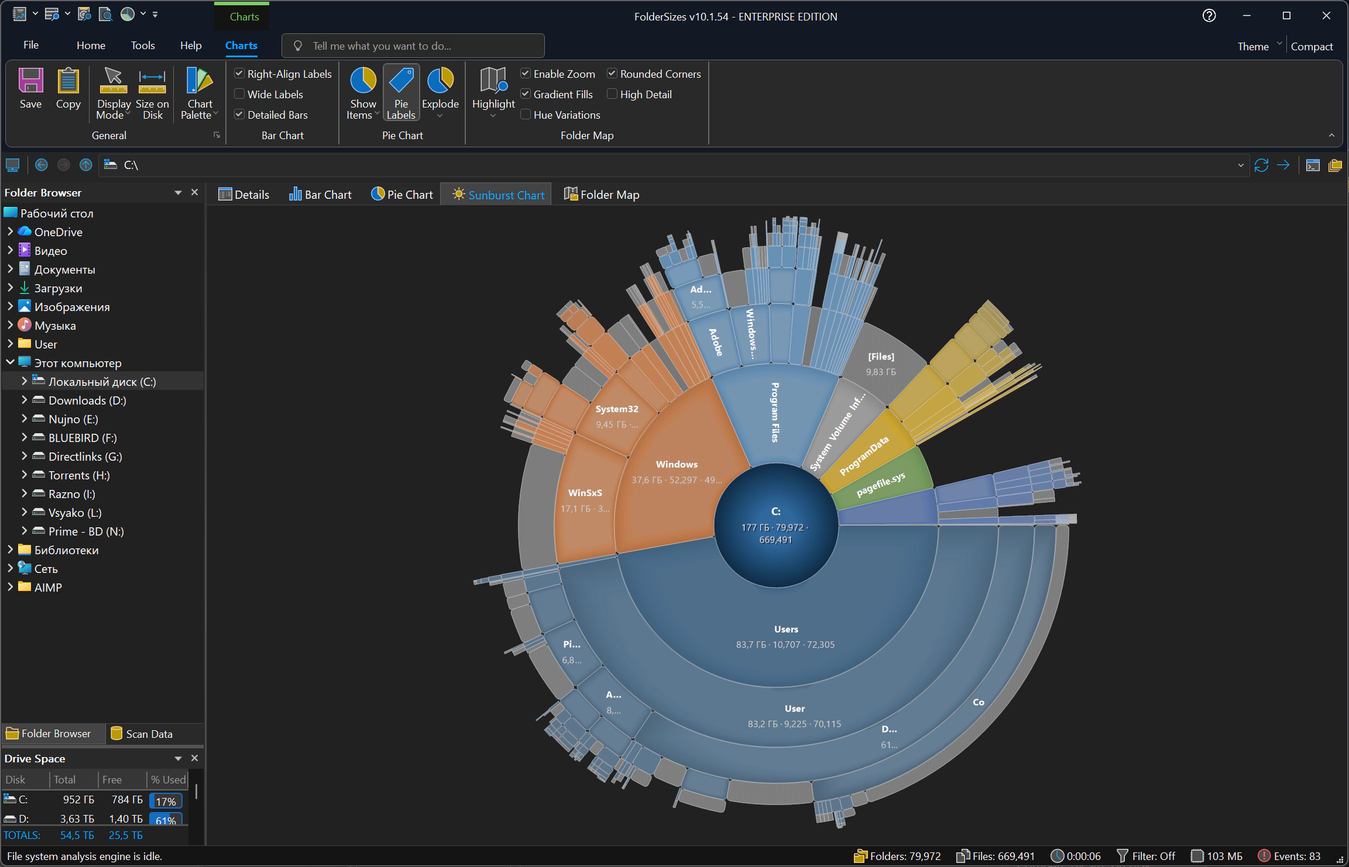This screenshot has height=867, width=1349.
Task: Collapse the Этот компьютер tree node
Action: tap(10, 362)
